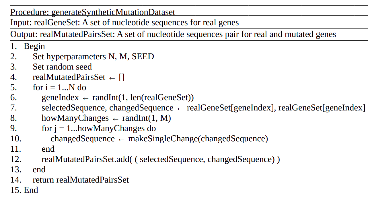Click the 'Input: realGeneSet' description line
The width and height of the screenshot is (368, 198).
[x=124, y=23]
